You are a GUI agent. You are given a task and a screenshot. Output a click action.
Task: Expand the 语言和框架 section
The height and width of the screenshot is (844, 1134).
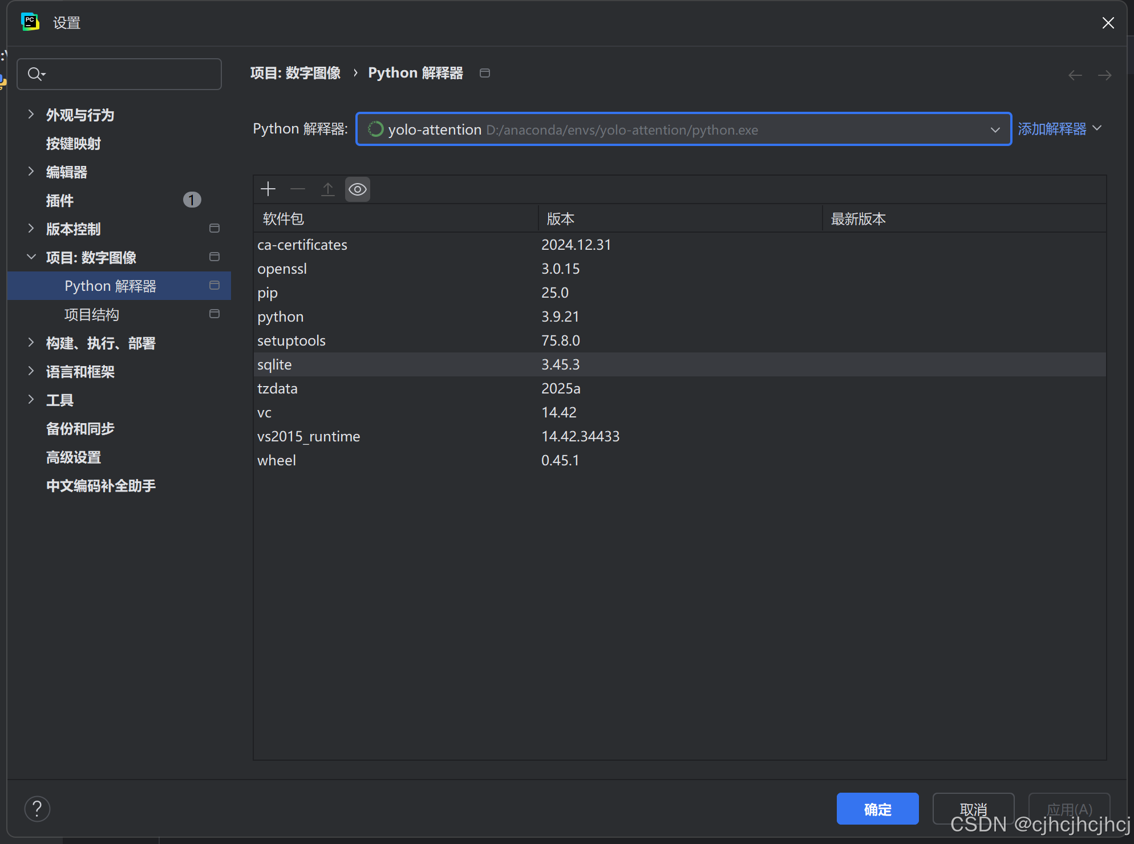pos(31,371)
